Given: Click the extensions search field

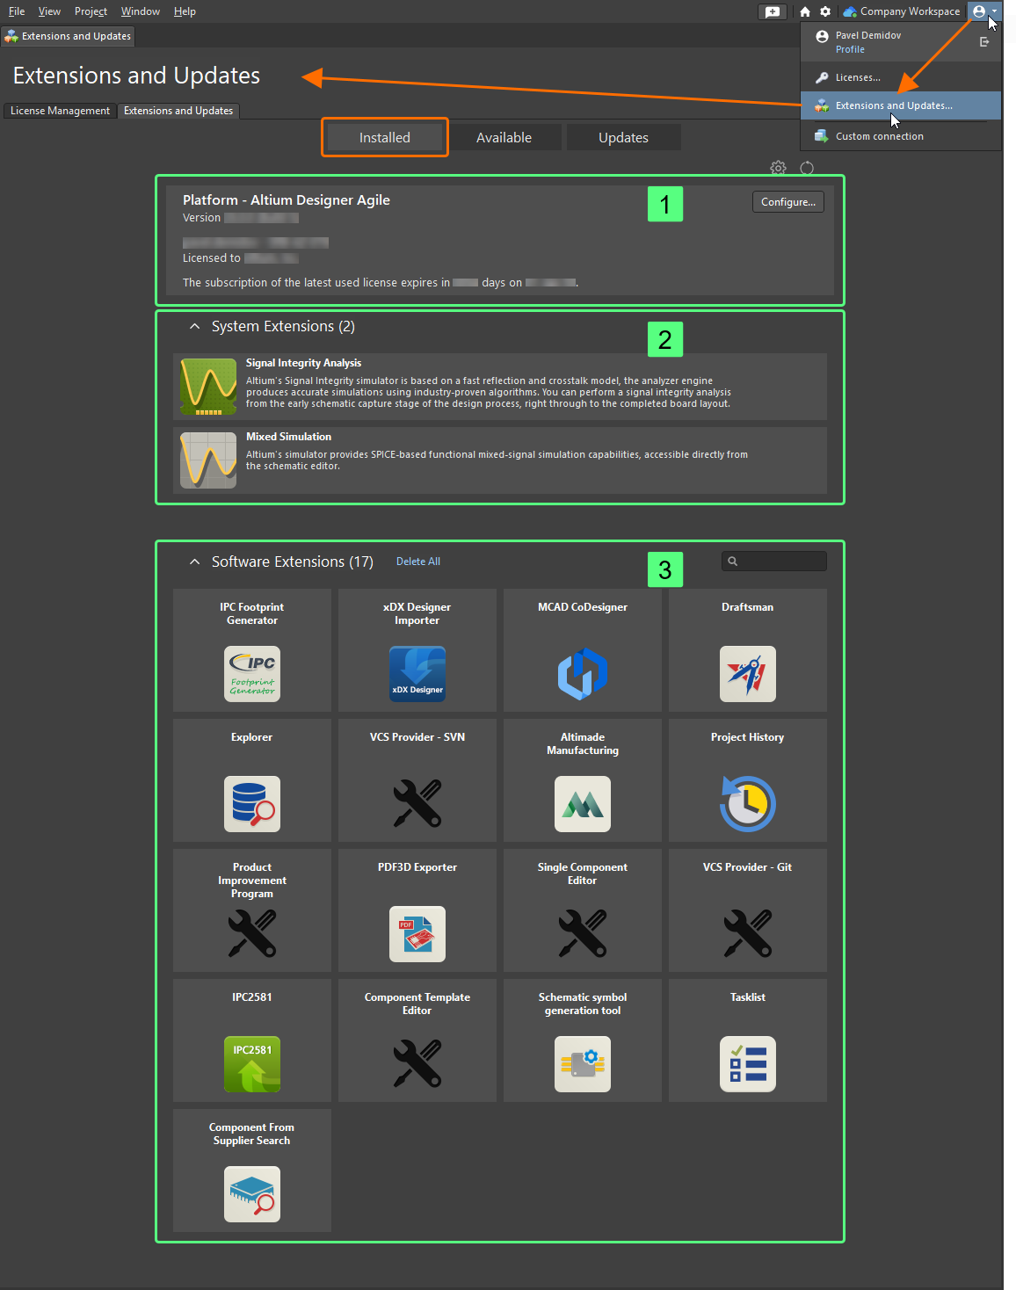Looking at the screenshot, I should pyautogui.click(x=773, y=561).
